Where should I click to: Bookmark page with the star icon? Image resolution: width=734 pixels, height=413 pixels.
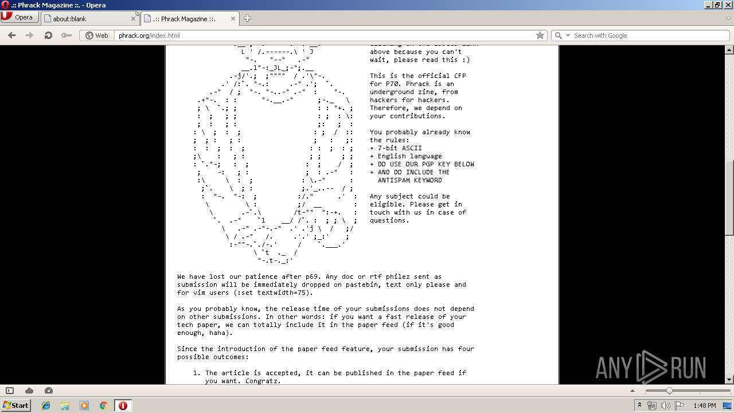click(x=540, y=35)
